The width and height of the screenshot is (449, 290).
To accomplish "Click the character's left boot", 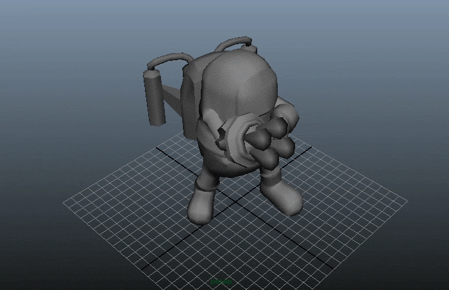I will coord(204,205).
